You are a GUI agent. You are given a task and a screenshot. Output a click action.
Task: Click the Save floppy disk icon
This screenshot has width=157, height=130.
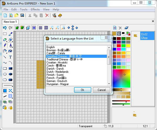click(x=22, y=15)
